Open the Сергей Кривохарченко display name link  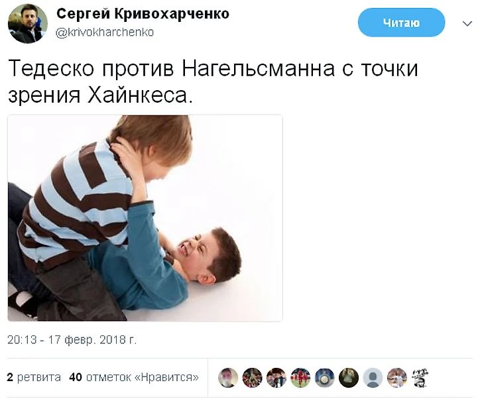tap(143, 14)
